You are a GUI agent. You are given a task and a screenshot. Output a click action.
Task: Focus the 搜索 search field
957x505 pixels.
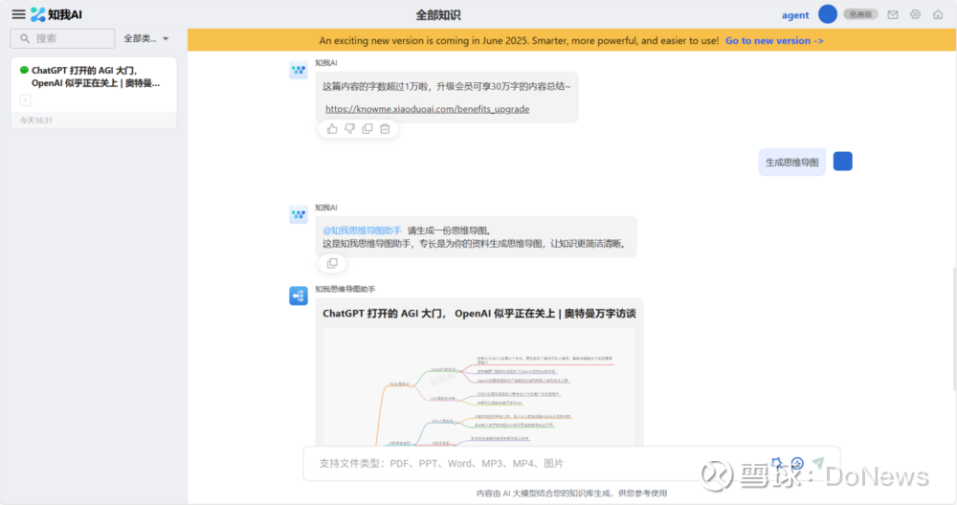62,38
